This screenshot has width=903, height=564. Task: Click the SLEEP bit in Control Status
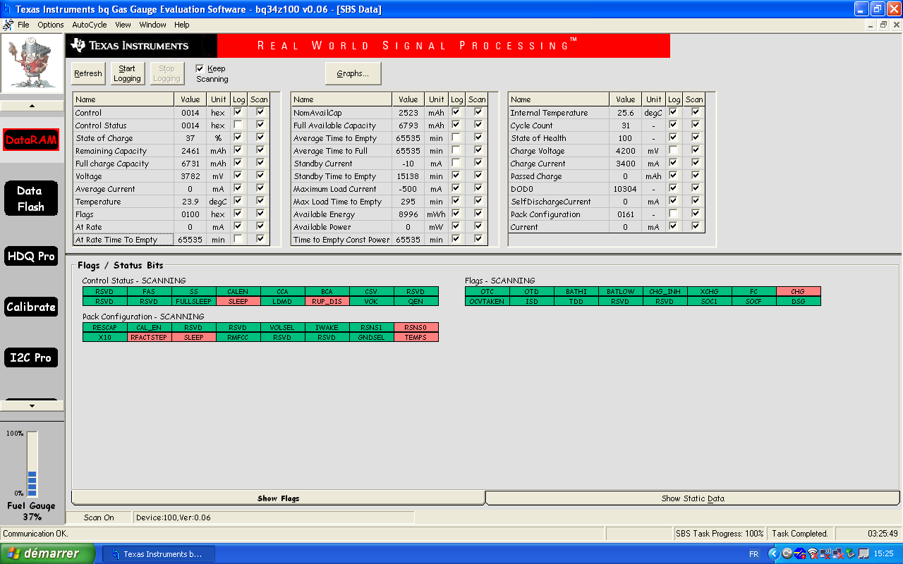pos(238,302)
